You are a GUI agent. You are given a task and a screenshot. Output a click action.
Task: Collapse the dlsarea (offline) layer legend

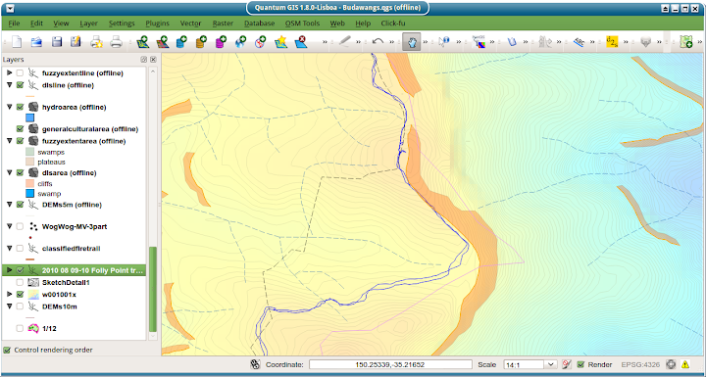point(10,172)
